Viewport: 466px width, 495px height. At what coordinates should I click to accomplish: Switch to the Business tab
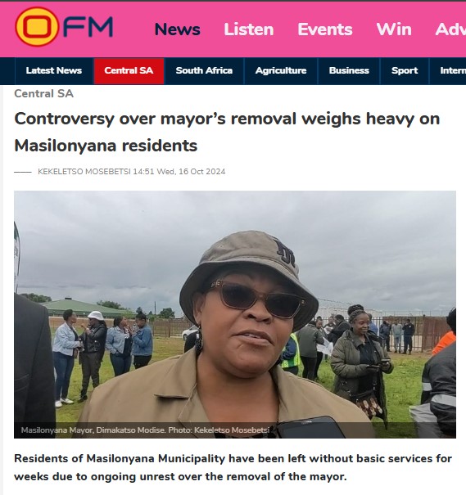(x=349, y=70)
